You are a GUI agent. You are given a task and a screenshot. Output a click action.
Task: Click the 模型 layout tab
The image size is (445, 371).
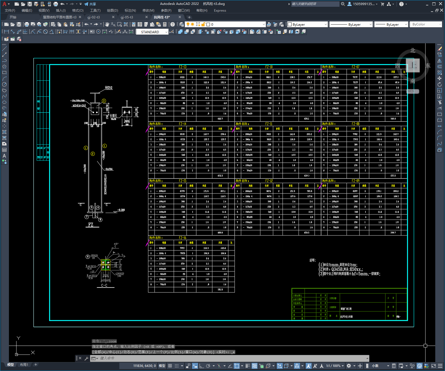pyautogui.click(x=11, y=365)
